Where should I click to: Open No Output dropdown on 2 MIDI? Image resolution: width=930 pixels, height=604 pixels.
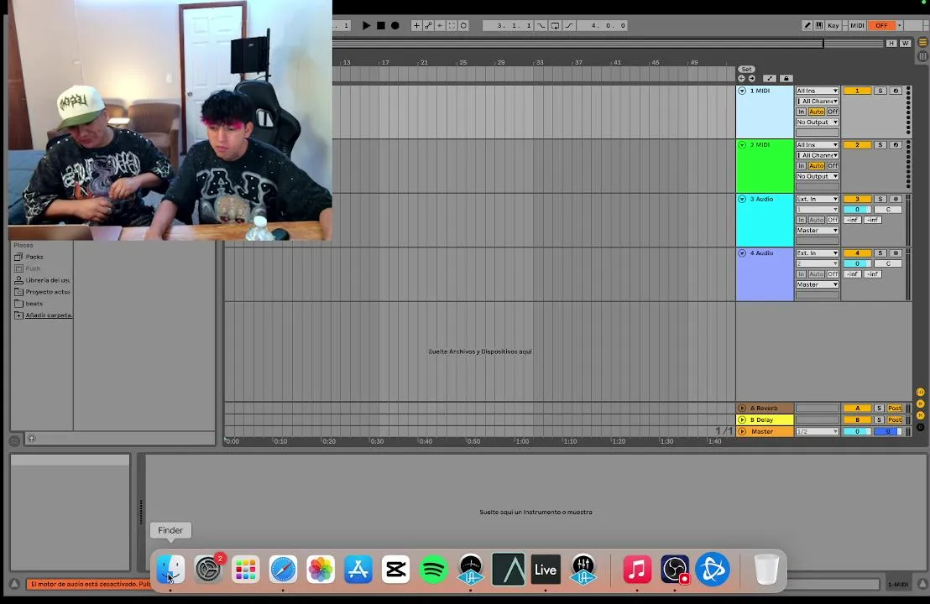817,176
